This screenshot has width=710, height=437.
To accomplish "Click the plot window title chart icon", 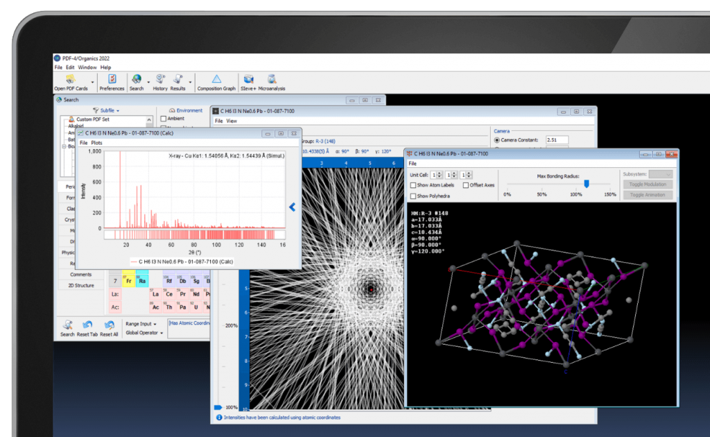I will 80,133.
